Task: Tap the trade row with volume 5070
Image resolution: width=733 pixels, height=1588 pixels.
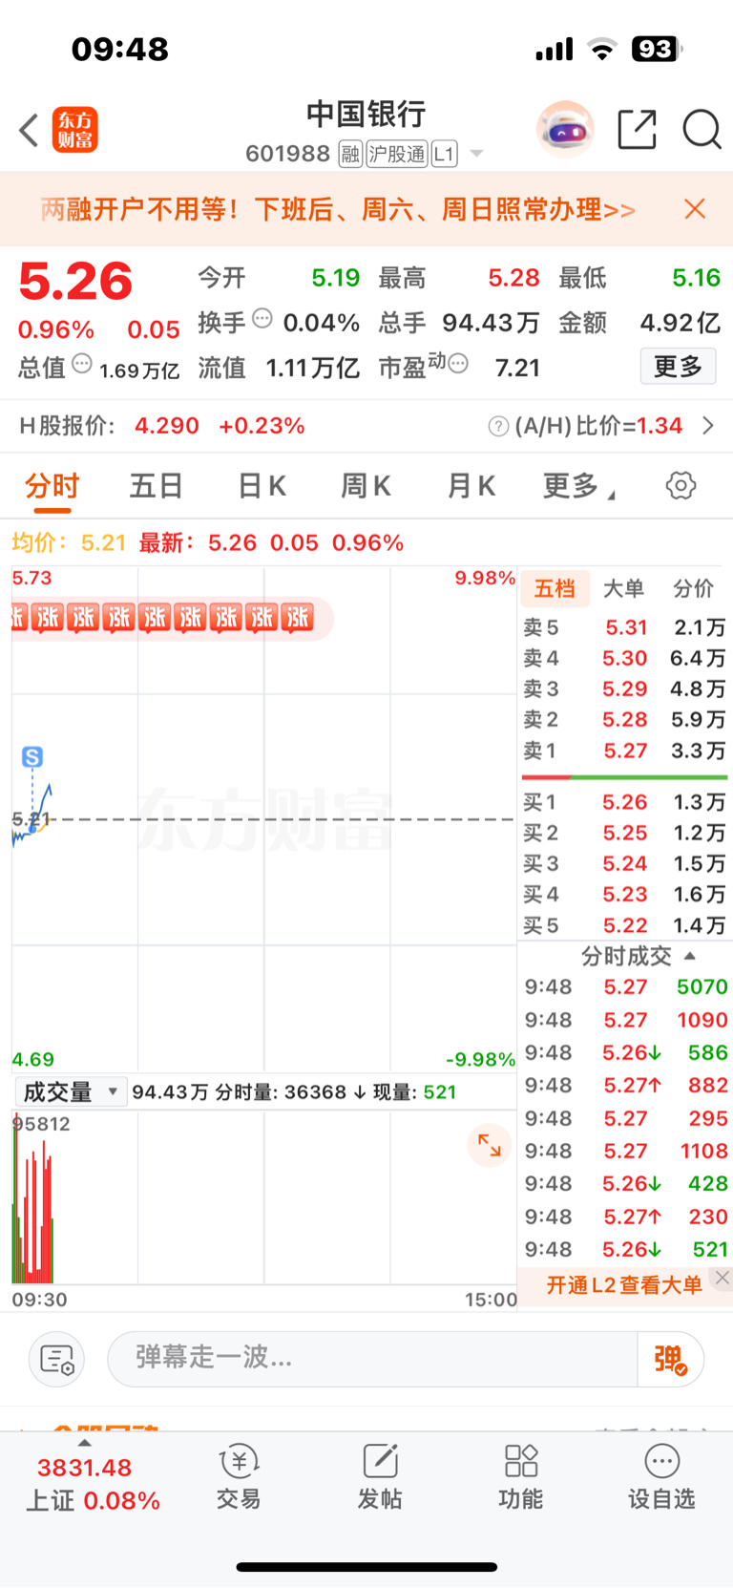Action: click(625, 986)
